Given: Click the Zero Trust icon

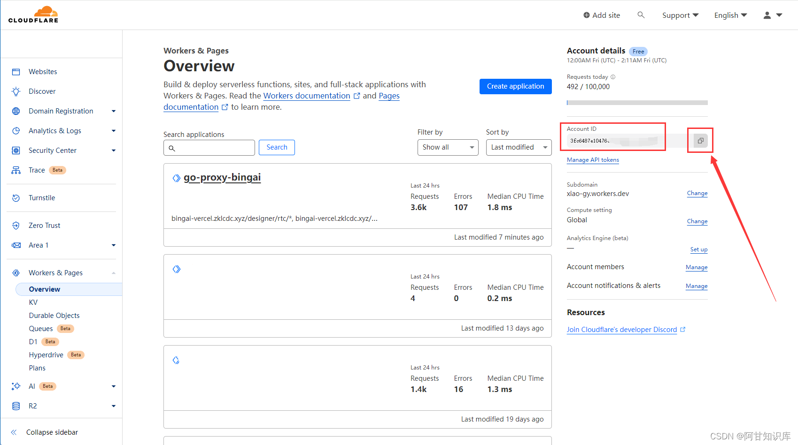Looking at the screenshot, I should tap(16, 226).
